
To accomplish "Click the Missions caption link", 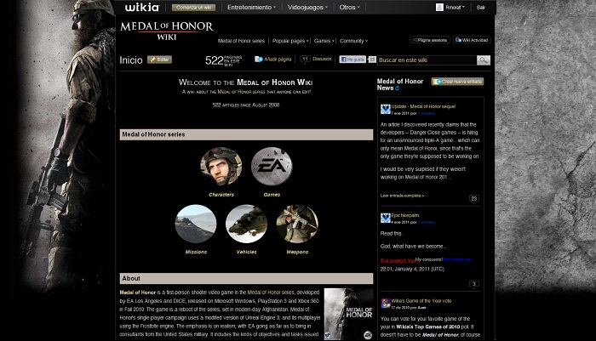I will 196,252.
